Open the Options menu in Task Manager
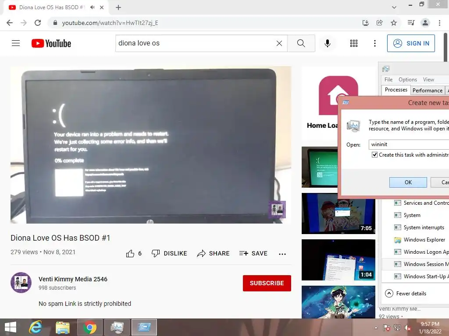The height and width of the screenshot is (336, 449). coord(407,80)
